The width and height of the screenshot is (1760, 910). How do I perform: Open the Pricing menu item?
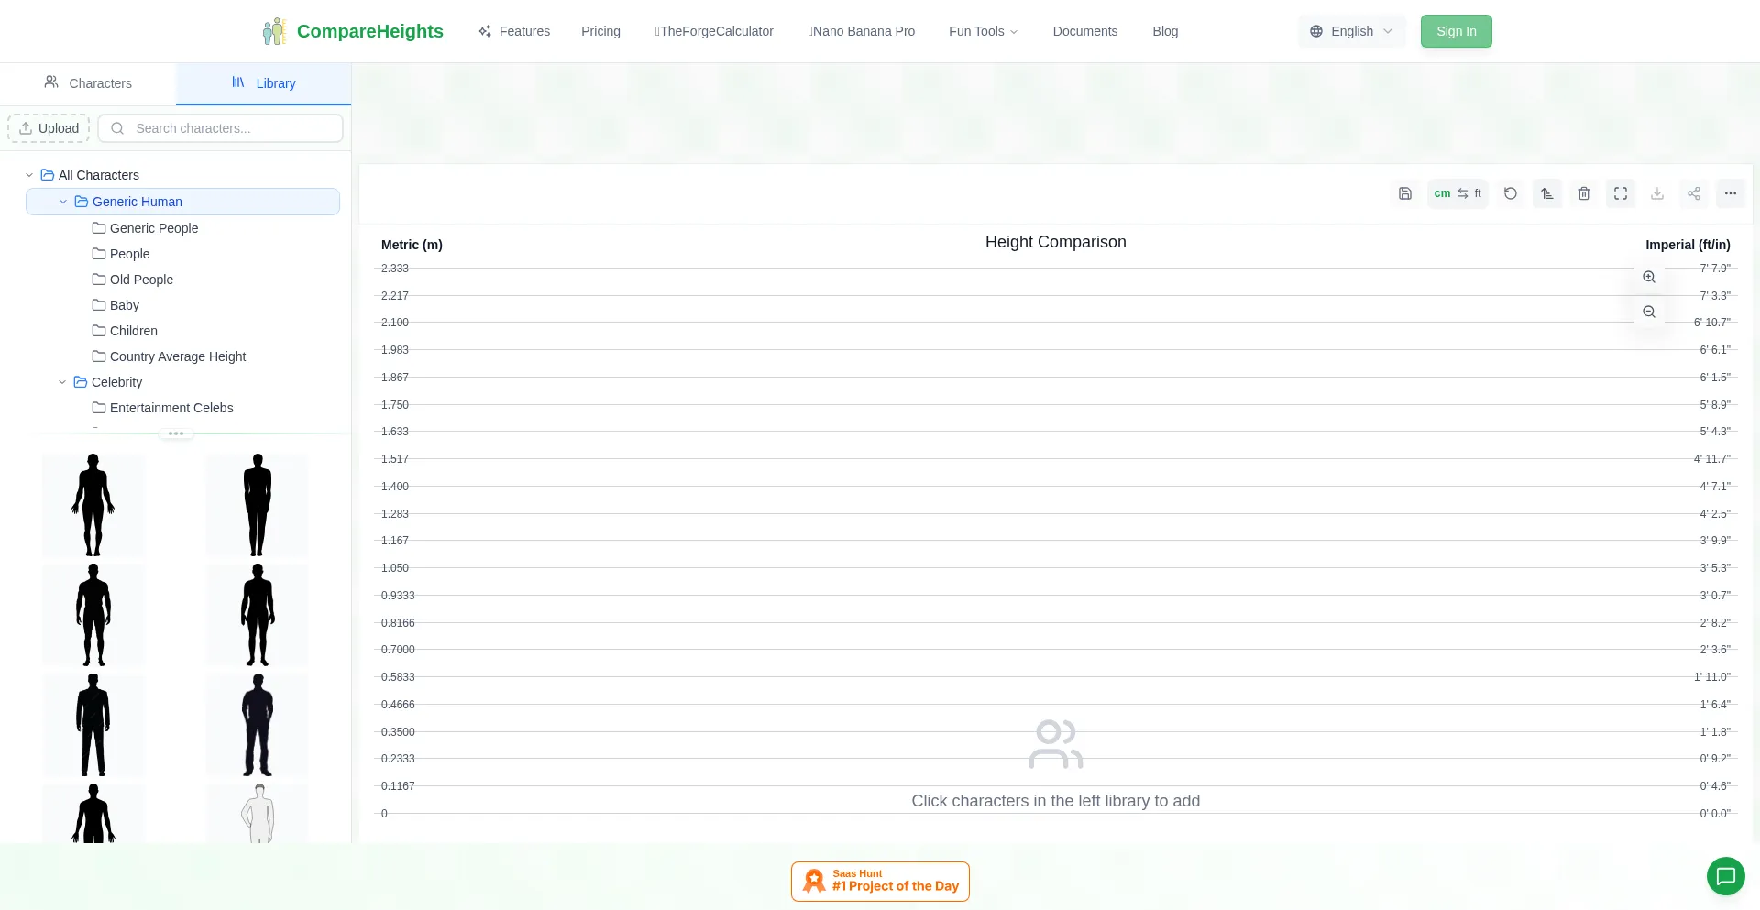click(600, 31)
